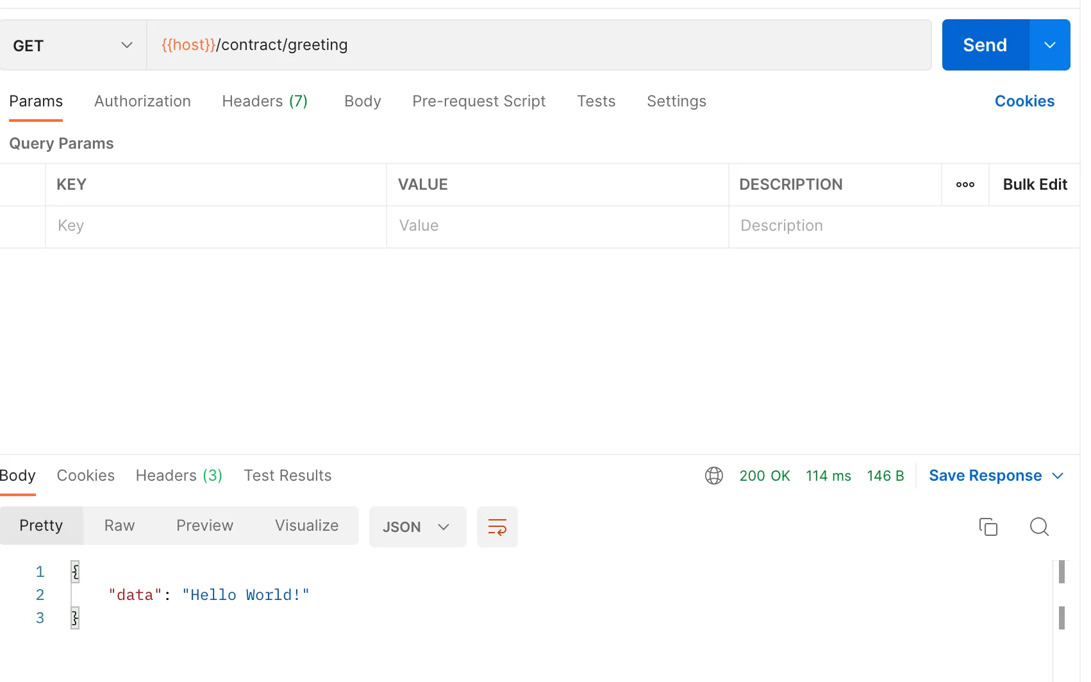Click the DESCRIPTION column header
The width and height of the screenshot is (1091, 682).
click(x=790, y=185)
